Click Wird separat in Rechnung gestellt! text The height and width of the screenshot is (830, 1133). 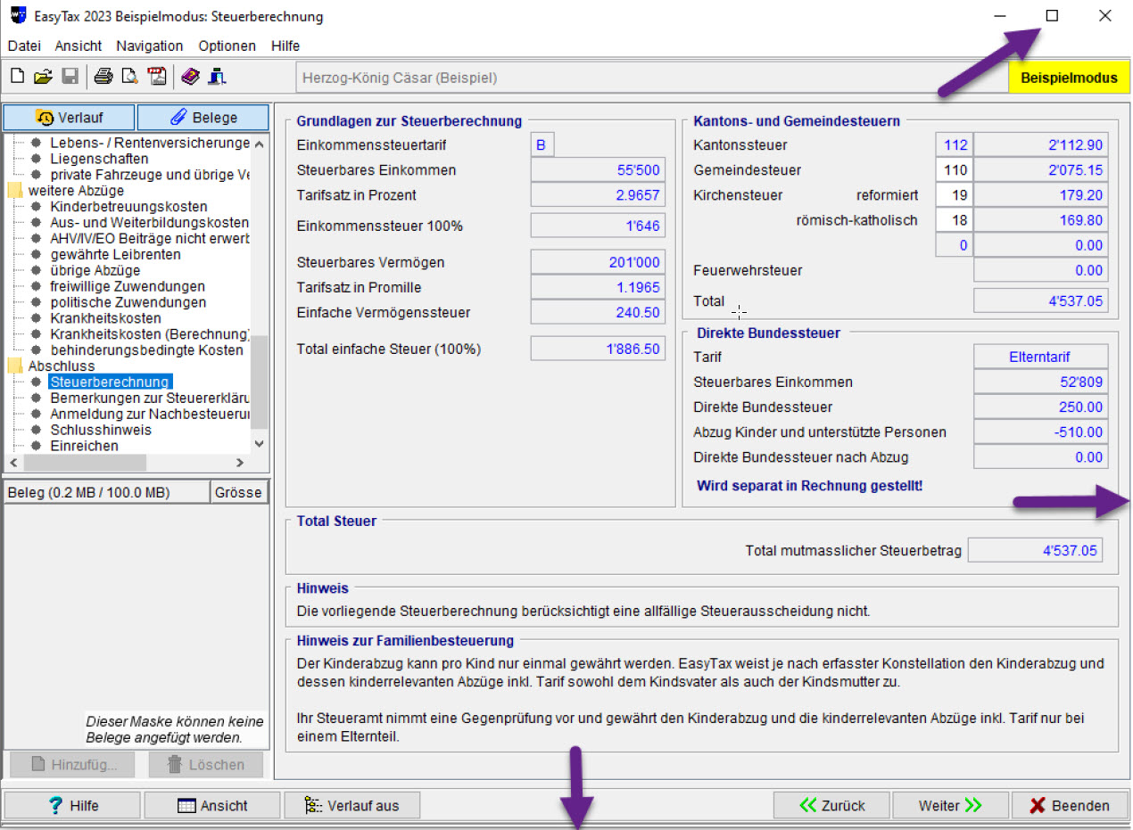pos(809,486)
